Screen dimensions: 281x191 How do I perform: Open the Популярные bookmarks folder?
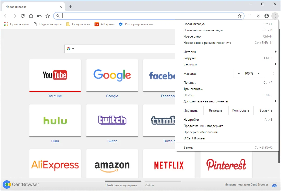[x=78, y=24]
